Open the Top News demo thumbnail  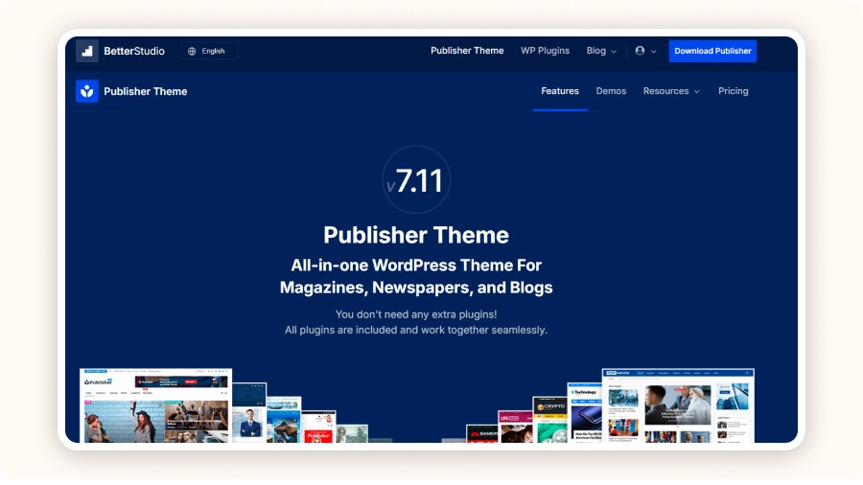pyautogui.click(x=678, y=405)
